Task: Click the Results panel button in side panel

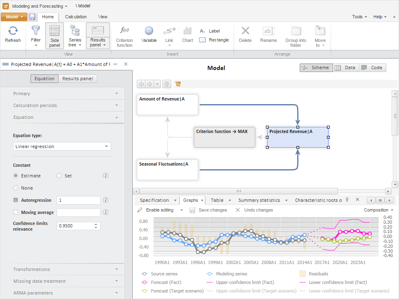Action: (77, 79)
